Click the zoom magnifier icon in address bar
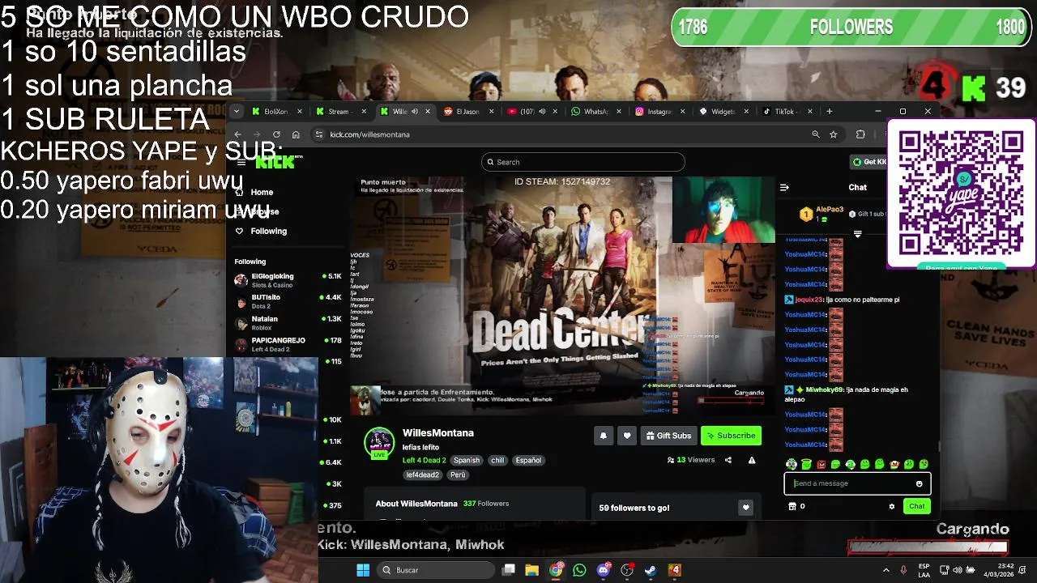Viewport: 1037px width, 583px height. (815, 134)
